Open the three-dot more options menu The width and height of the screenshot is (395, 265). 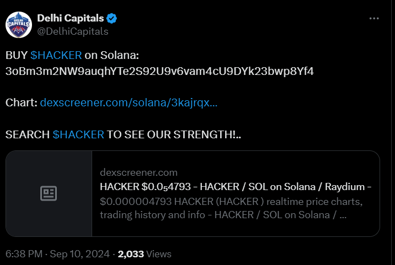point(374,19)
